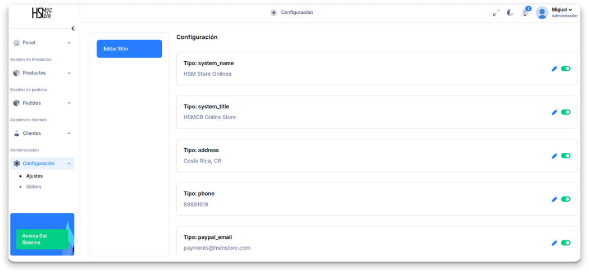Click the HSM Store logo

point(42,12)
